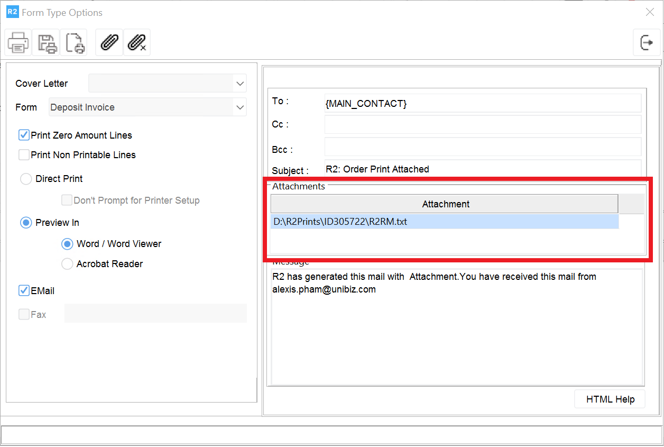Add an attachment with the paperclip icon
Image resolution: width=664 pixels, height=447 pixels.
109,43
